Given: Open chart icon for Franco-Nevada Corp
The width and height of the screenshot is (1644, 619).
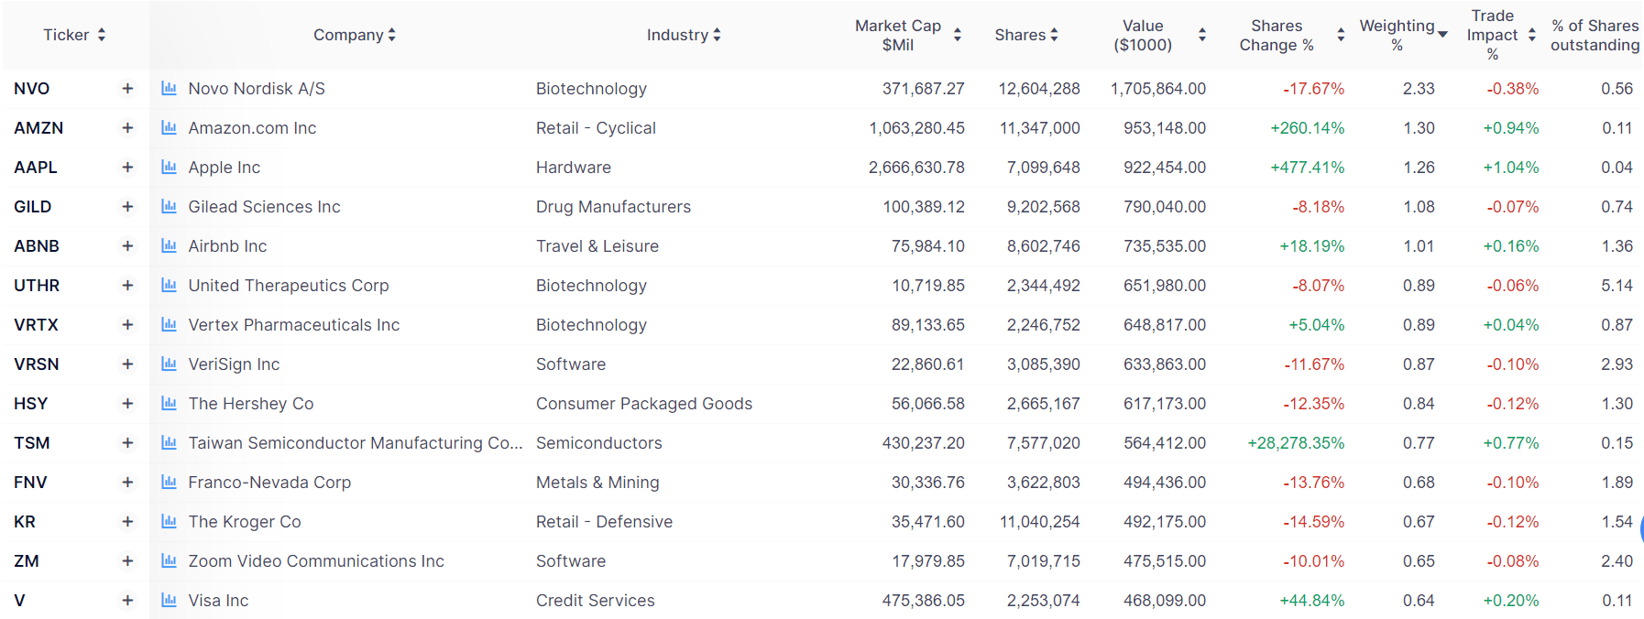Looking at the screenshot, I should 169,483.
